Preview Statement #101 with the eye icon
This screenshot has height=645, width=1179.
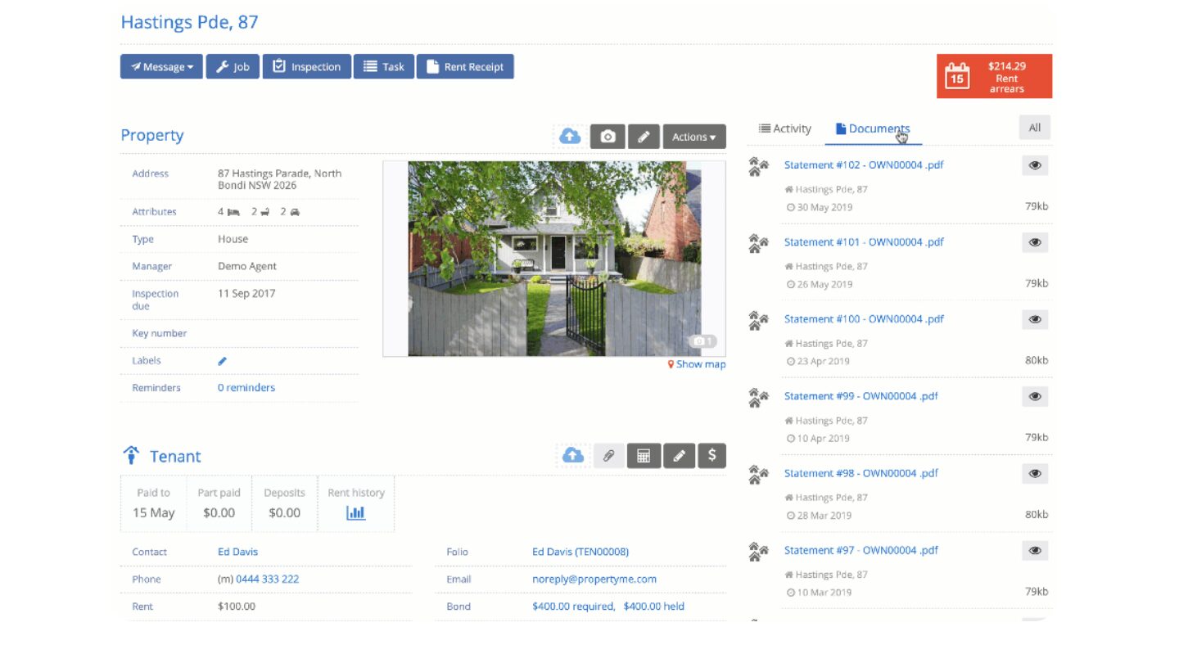click(1035, 242)
